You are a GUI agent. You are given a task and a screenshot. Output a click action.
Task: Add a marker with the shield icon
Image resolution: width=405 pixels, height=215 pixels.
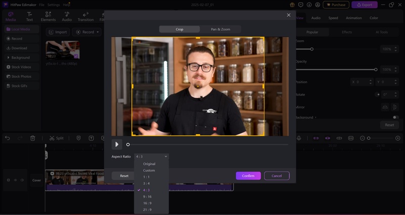(79, 138)
